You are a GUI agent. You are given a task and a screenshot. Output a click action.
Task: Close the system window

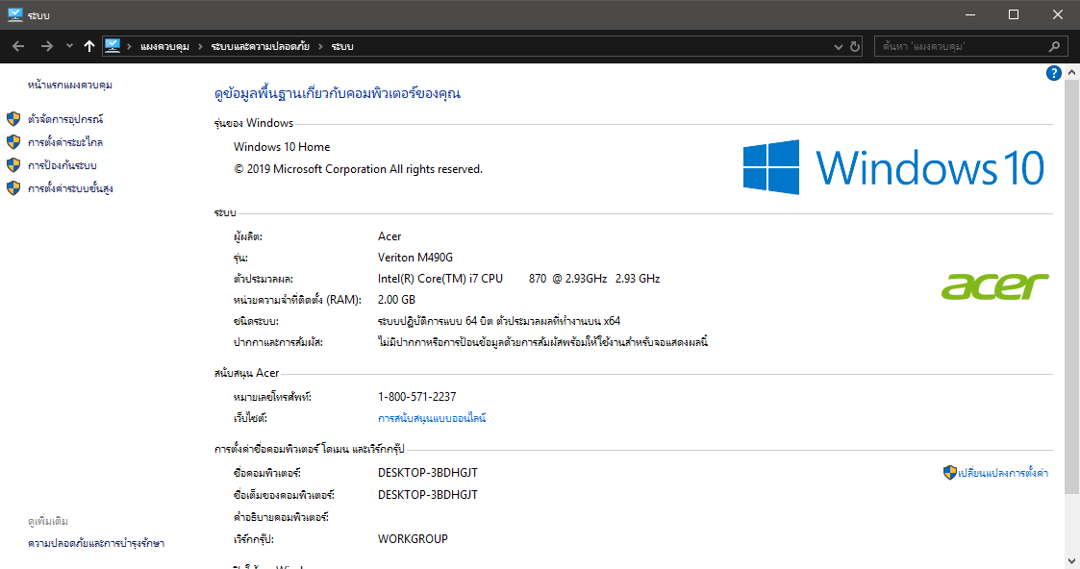[1057, 14]
